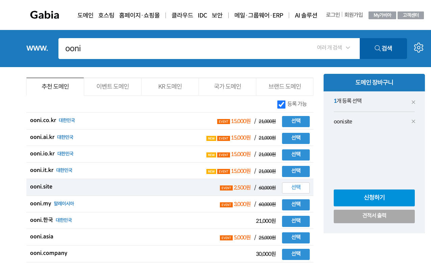This screenshot has height=263, width=431.
Task: Click the 대한민국 tag next to ooni.한국
Action: coord(64,220)
